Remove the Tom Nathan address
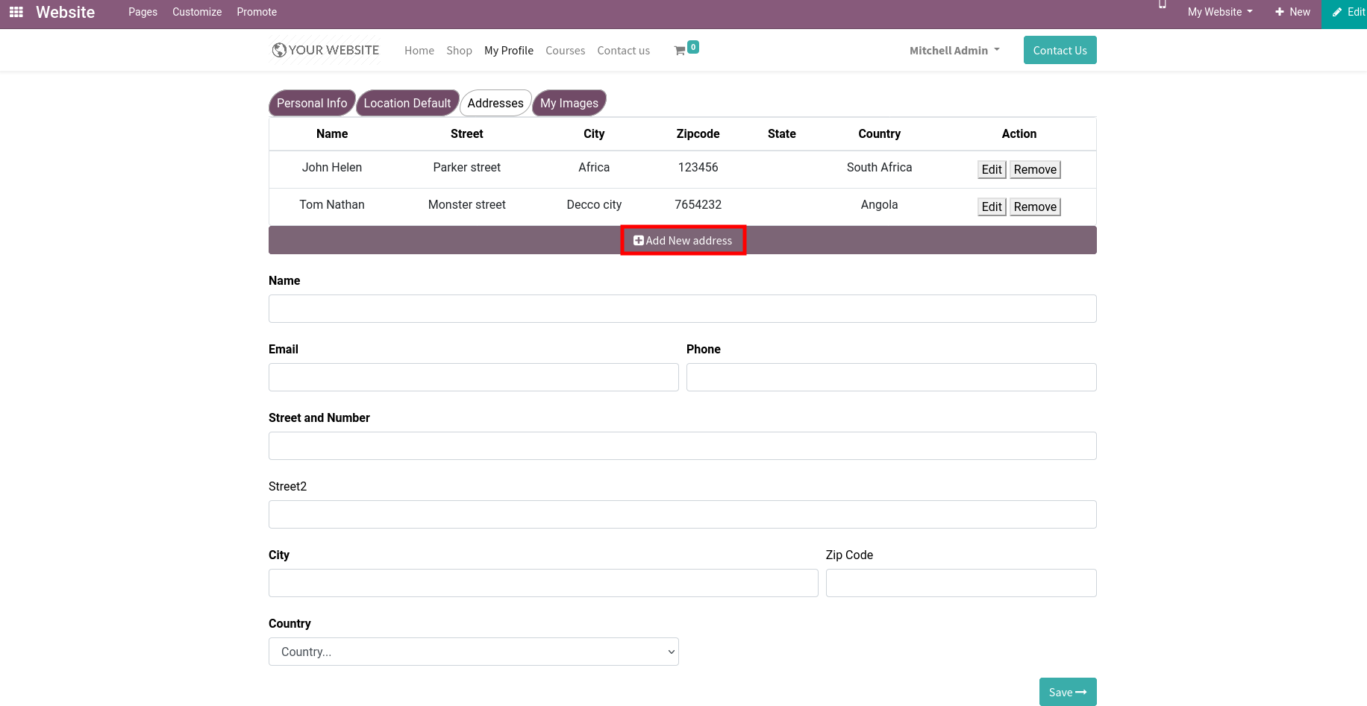The height and width of the screenshot is (706, 1367). tap(1035, 207)
